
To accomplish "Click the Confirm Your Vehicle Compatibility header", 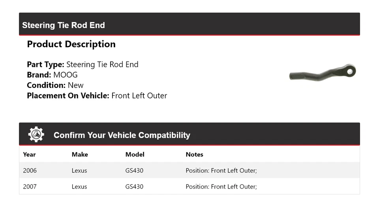I will [122, 135].
